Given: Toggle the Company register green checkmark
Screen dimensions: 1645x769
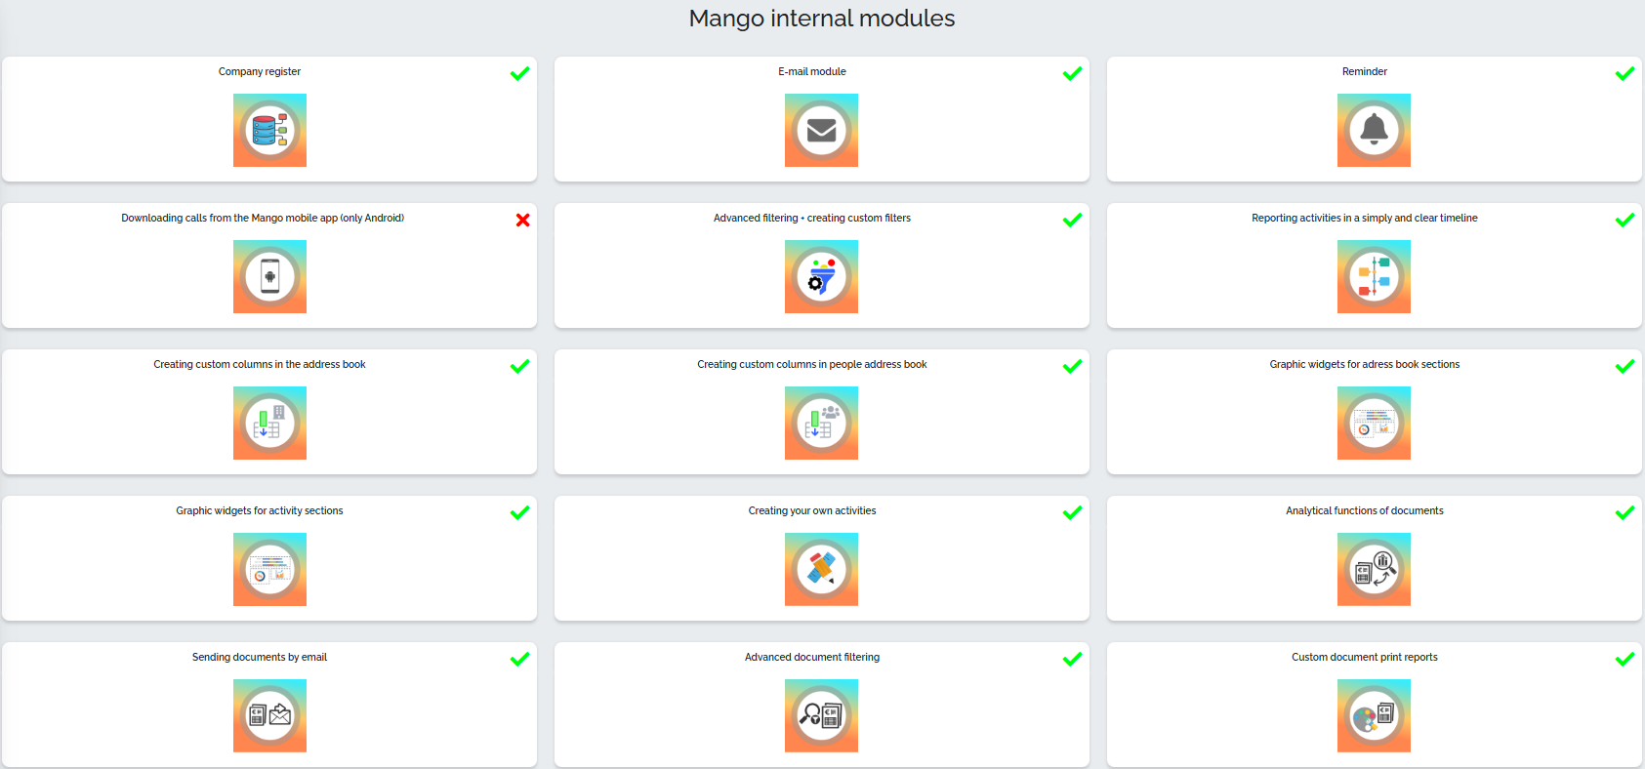Looking at the screenshot, I should (519, 73).
